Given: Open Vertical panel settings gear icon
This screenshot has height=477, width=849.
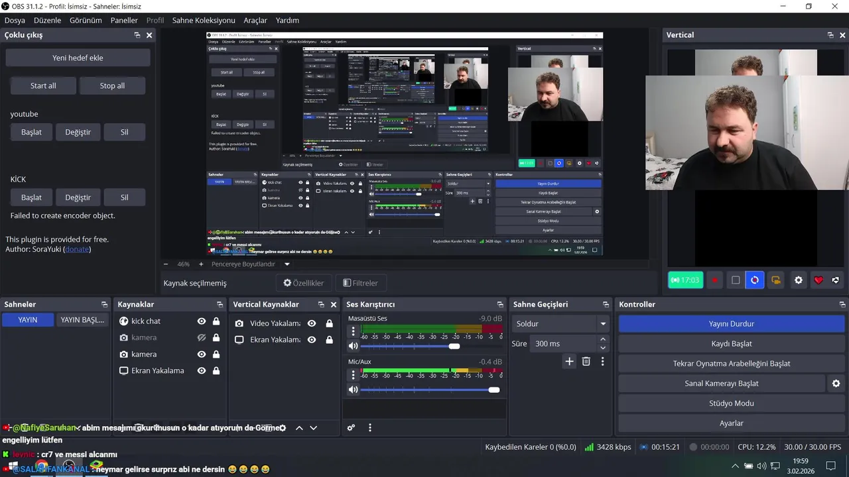Looking at the screenshot, I should pyautogui.click(x=799, y=280).
